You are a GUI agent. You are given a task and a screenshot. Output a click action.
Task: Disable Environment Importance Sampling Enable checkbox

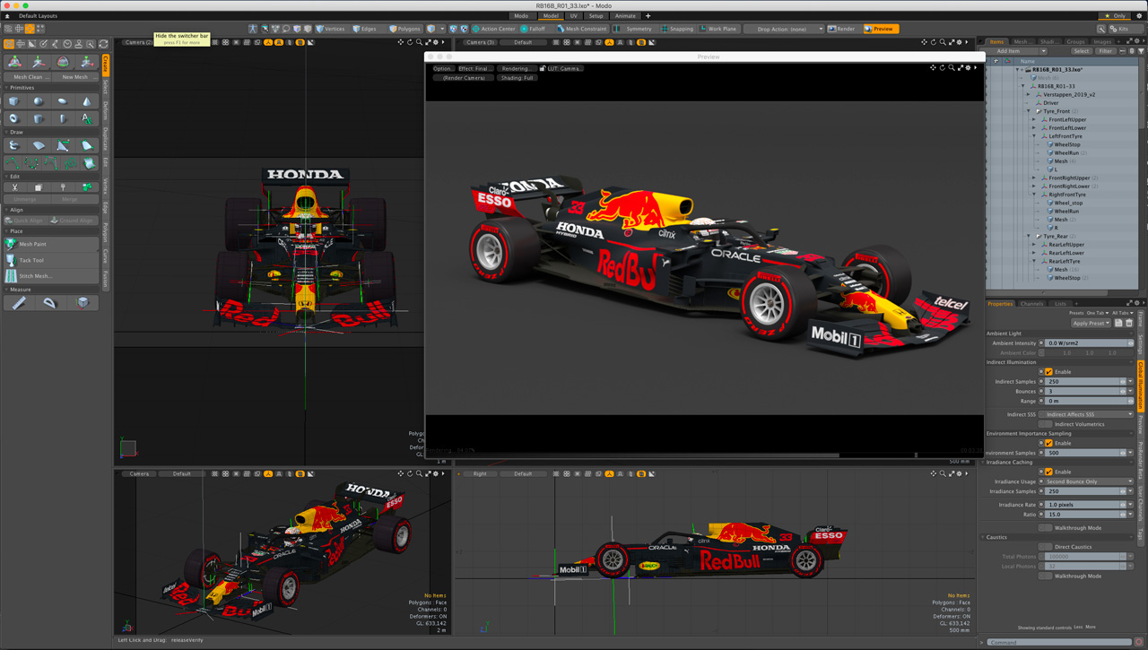point(1048,443)
